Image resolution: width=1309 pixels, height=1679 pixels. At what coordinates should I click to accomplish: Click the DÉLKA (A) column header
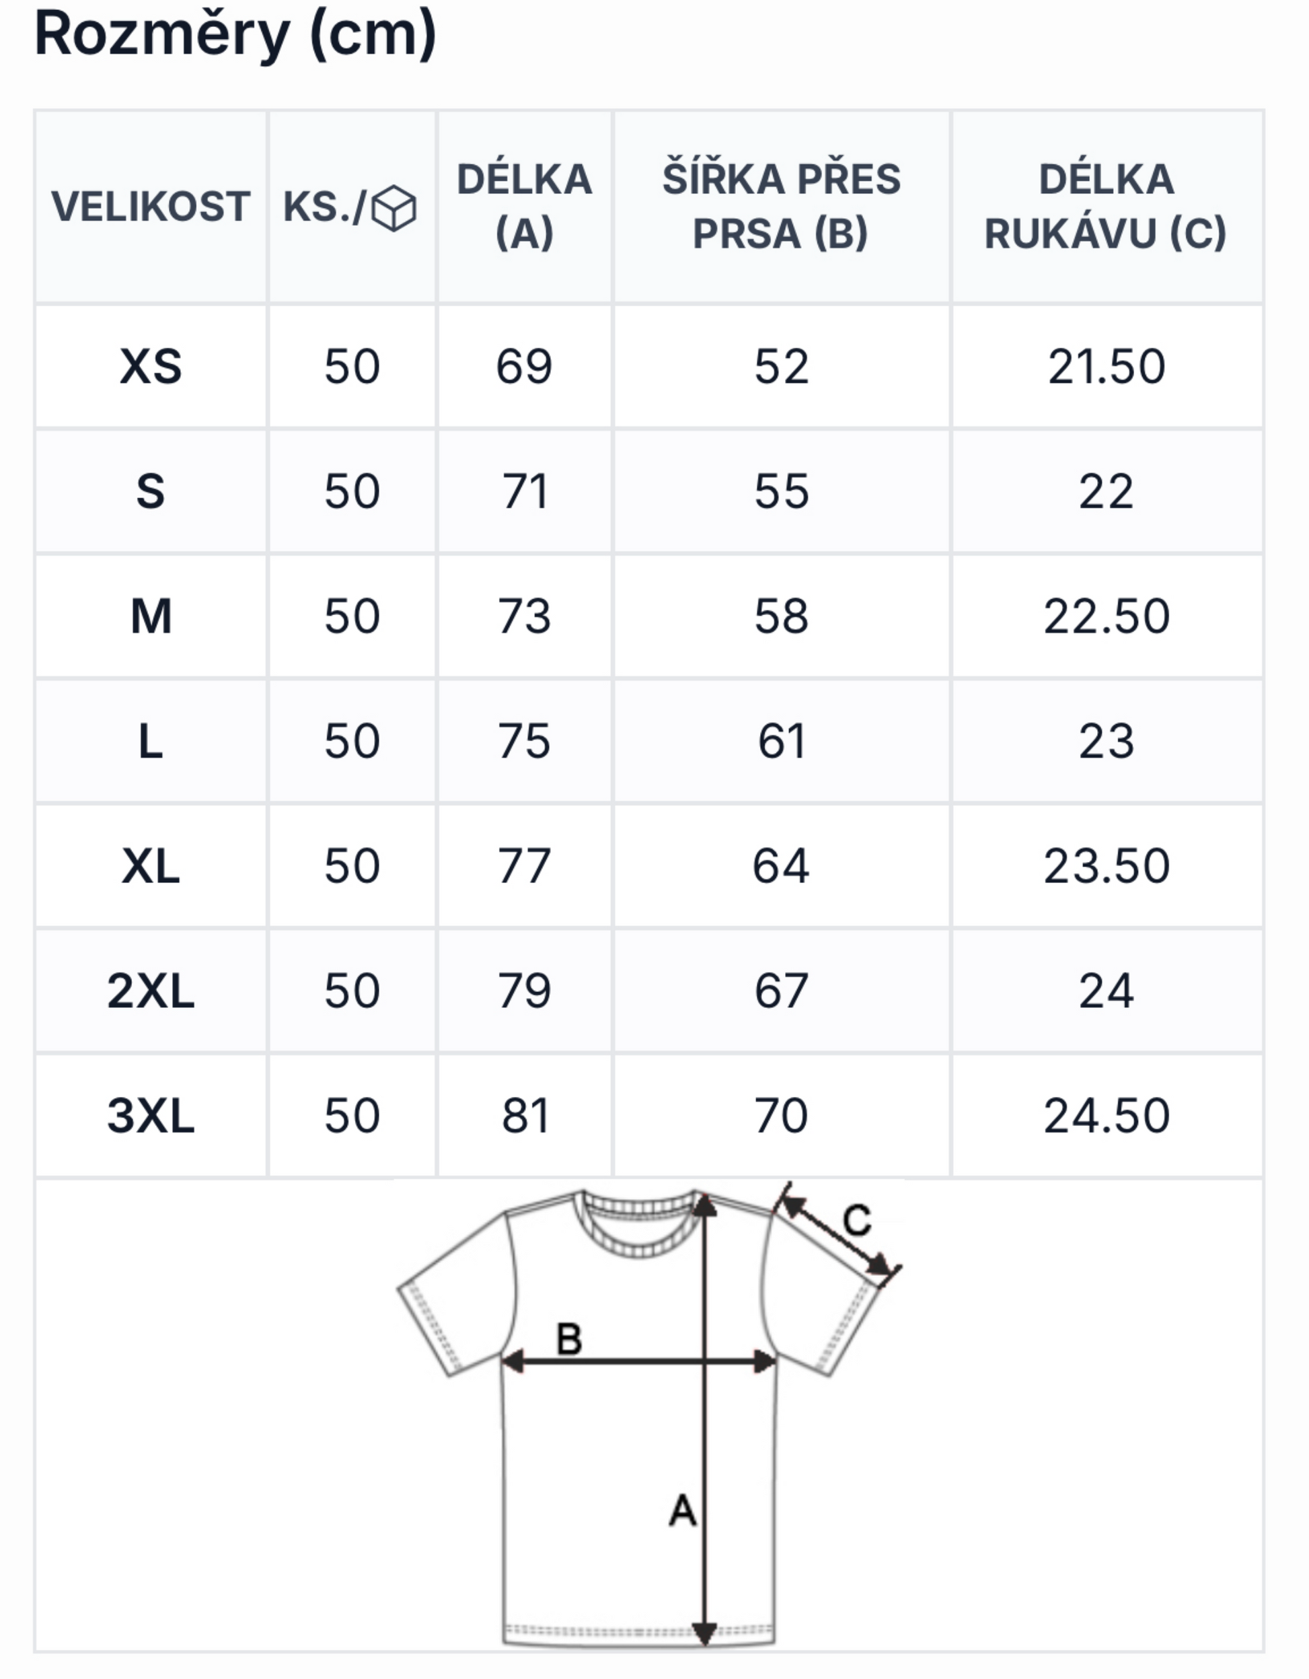click(524, 206)
